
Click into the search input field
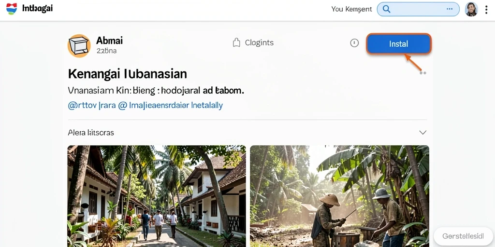418,9
